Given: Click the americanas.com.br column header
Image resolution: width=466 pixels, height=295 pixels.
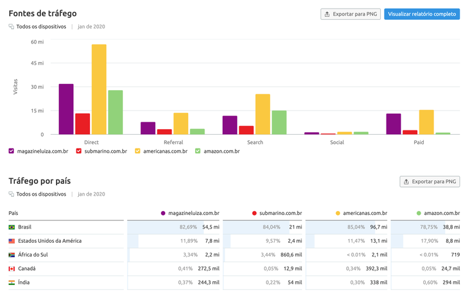Looking at the screenshot, I should coord(365,213).
